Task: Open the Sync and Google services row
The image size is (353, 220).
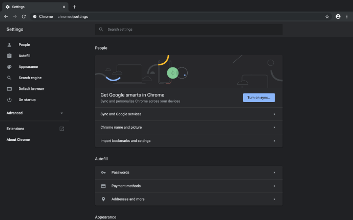Action: (189, 114)
